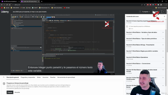Viewport: 168px width, 95px height.
Task: Open the Reseñas tab
Action: tap(53, 77)
